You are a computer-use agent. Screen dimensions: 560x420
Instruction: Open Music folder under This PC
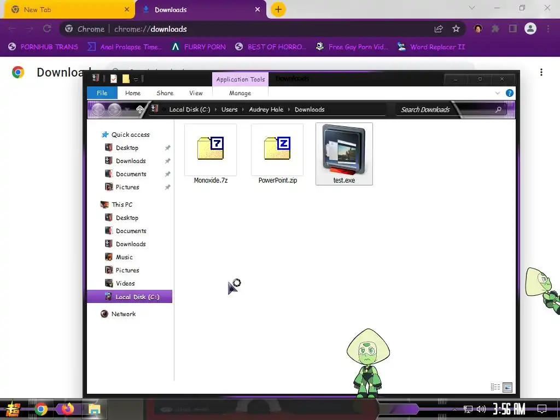[x=124, y=257]
